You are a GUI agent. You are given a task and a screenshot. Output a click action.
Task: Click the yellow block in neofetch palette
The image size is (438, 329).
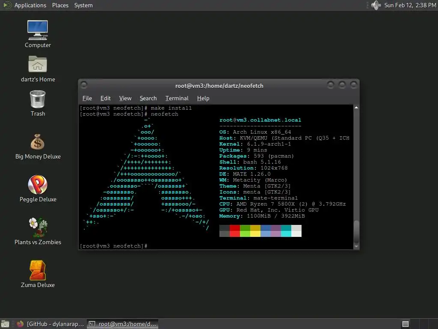tap(255, 231)
